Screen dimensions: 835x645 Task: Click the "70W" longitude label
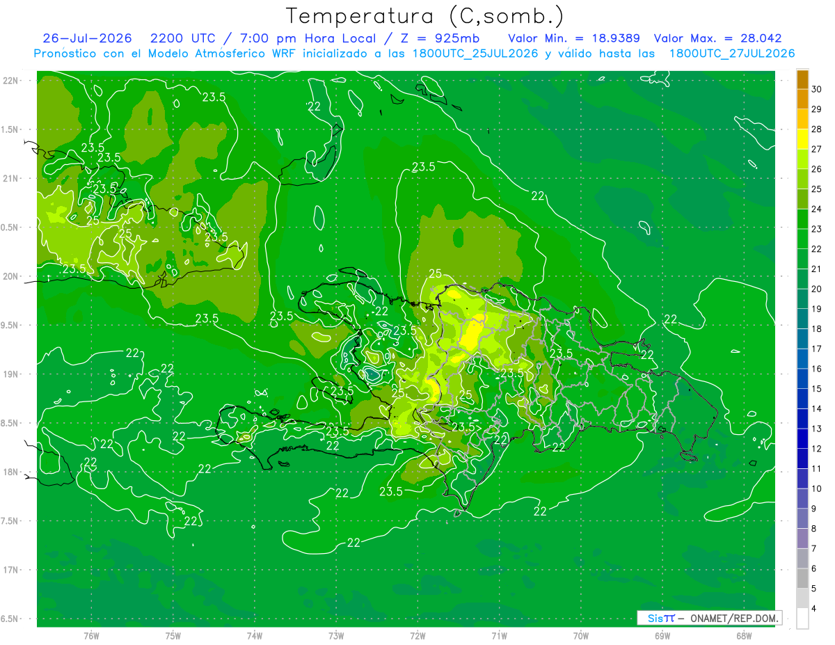pos(581,635)
